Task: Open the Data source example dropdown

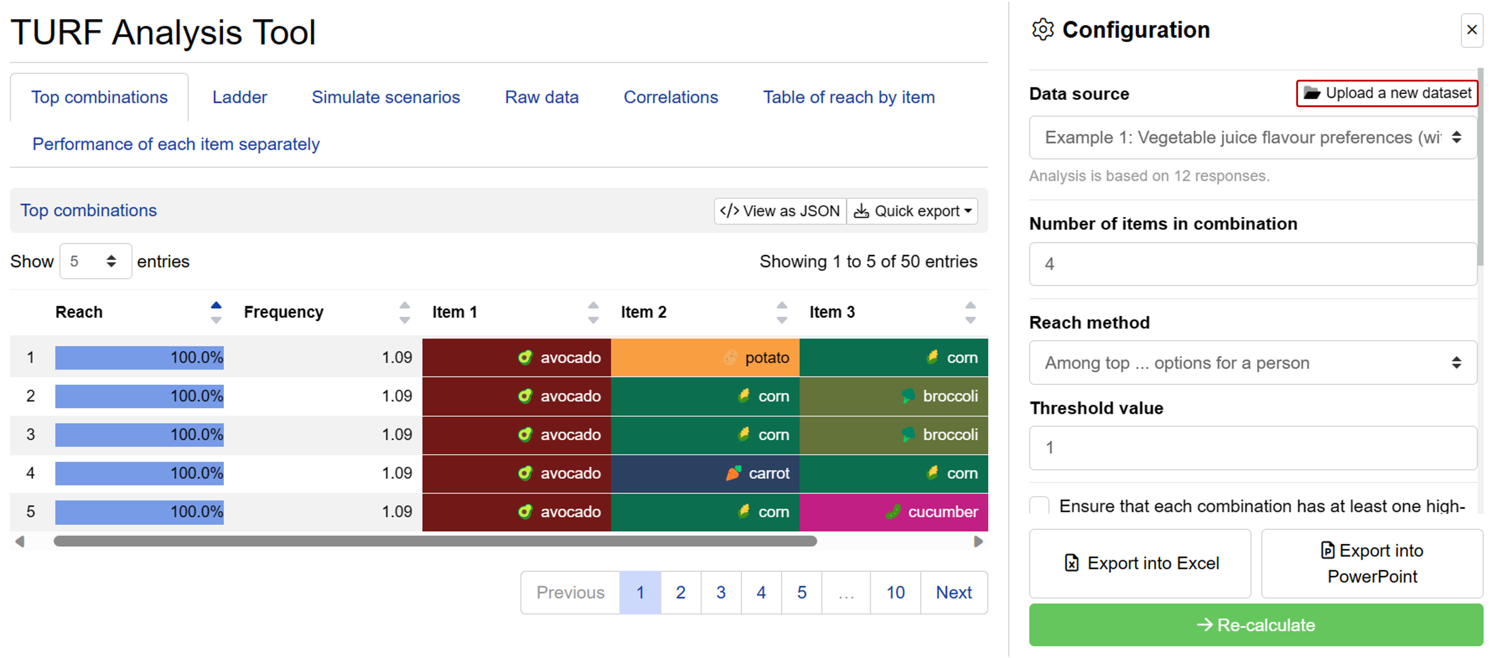Action: click(x=1252, y=137)
